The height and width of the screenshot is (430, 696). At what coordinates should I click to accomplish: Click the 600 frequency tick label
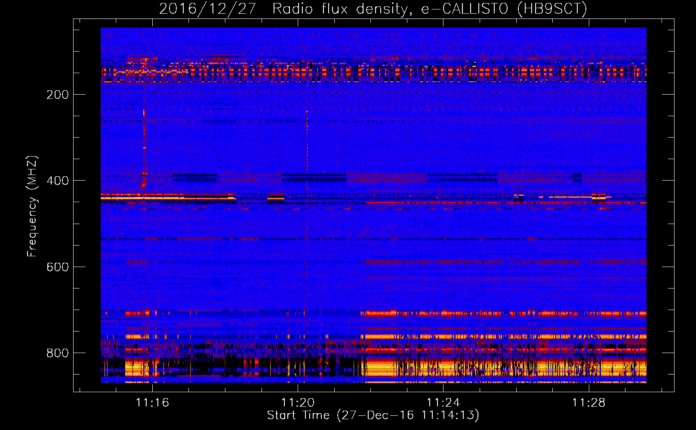[x=58, y=267]
